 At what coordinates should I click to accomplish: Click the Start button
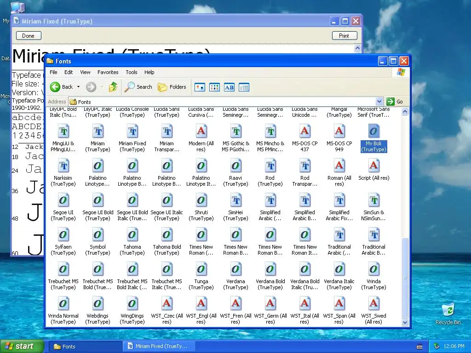pyautogui.click(x=22, y=347)
